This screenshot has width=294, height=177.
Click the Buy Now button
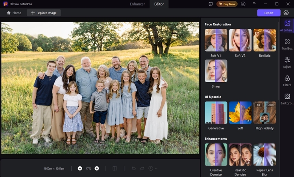pyautogui.click(x=227, y=4)
